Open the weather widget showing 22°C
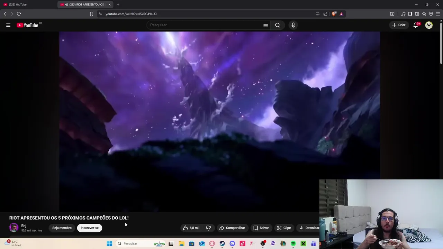The image size is (443, 249). (x=14, y=243)
